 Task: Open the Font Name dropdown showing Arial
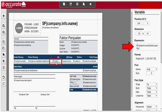click(x=152, y=69)
